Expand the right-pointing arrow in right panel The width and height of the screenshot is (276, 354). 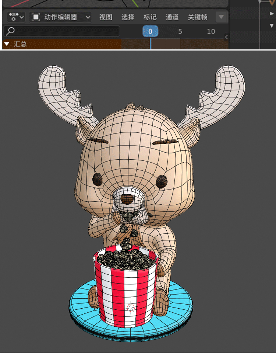(x=272, y=14)
